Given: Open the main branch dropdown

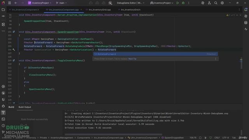Looking at the screenshot, I should 61,3.
